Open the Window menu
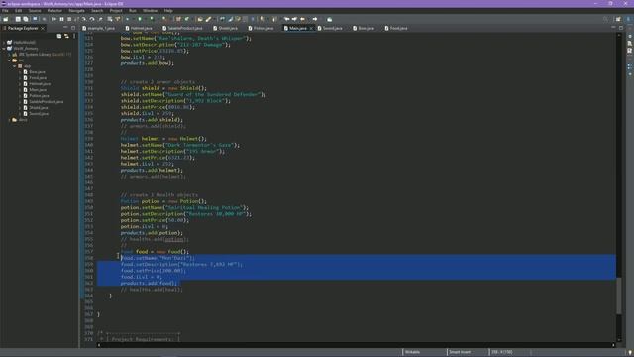This screenshot has height=357, width=634. click(x=150, y=11)
